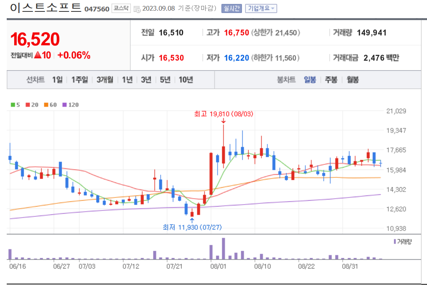
Task: Click the 코스닥 market badge
Action: (121, 8)
